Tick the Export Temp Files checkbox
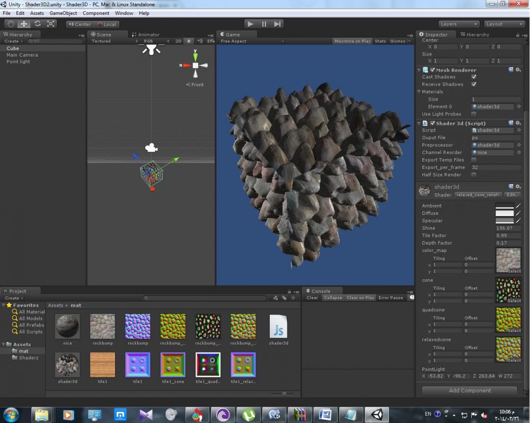Viewport: 530px width, 423px height. point(474,159)
